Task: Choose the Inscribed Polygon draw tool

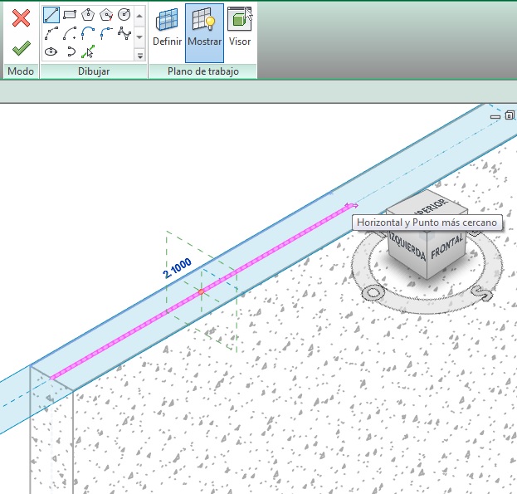Action: 88,15
